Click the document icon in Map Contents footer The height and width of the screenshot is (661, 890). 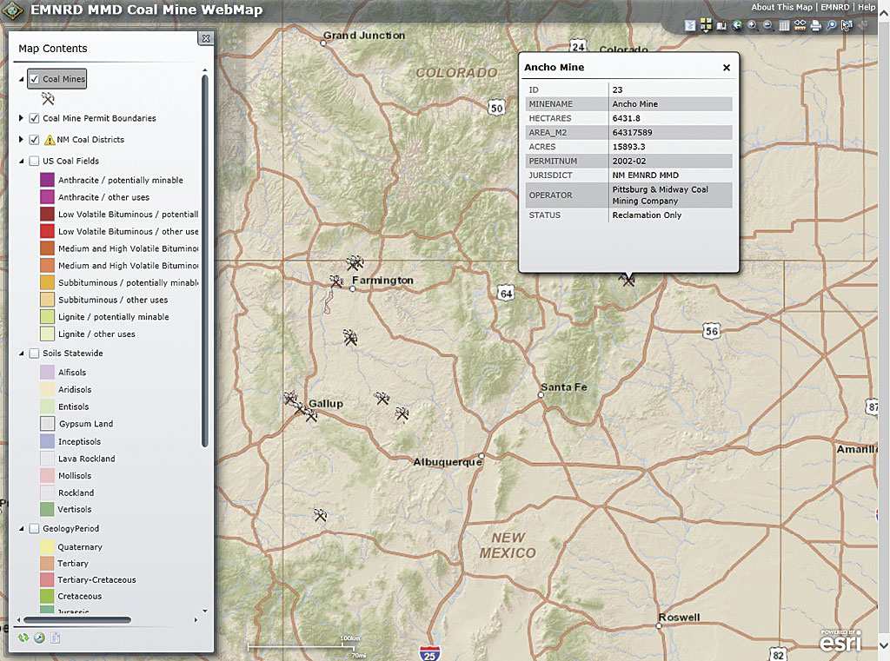tap(55, 638)
